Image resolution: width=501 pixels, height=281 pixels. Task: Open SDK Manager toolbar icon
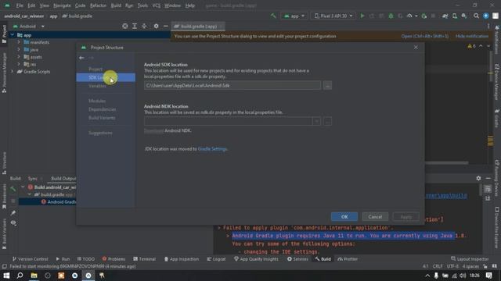(x=464, y=16)
